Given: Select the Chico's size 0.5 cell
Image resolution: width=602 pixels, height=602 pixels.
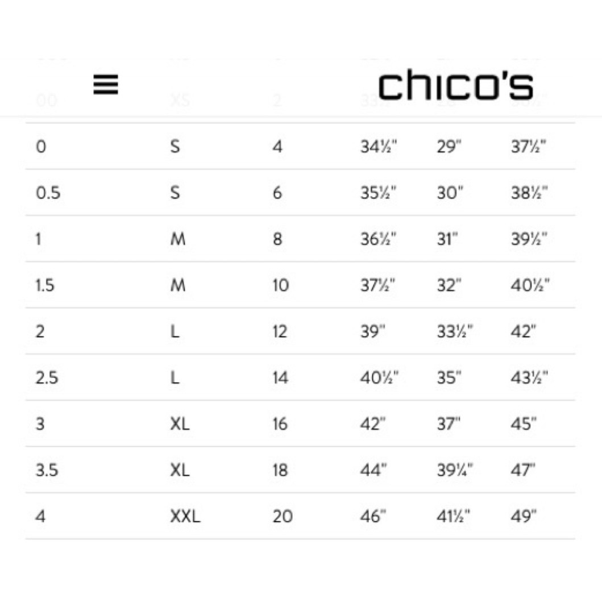Looking at the screenshot, I should pyautogui.click(x=48, y=192).
